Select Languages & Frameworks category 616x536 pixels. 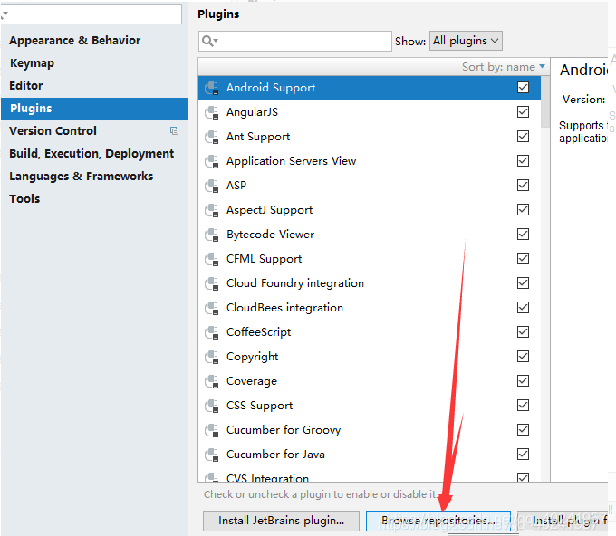[81, 177]
